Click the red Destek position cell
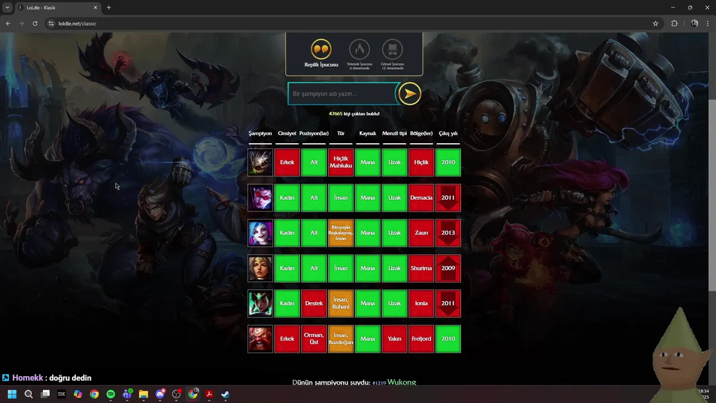Viewport: 716px width, 403px height. click(x=314, y=303)
